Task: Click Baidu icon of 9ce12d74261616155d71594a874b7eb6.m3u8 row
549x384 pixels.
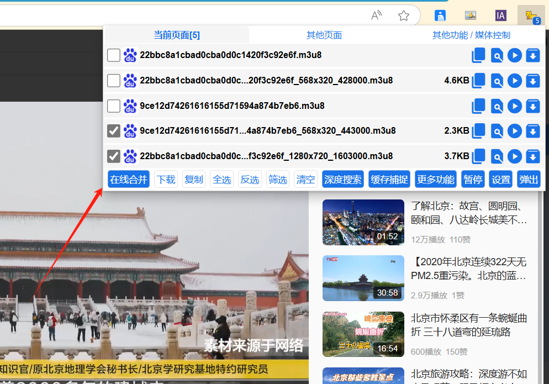Action: (x=130, y=106)
